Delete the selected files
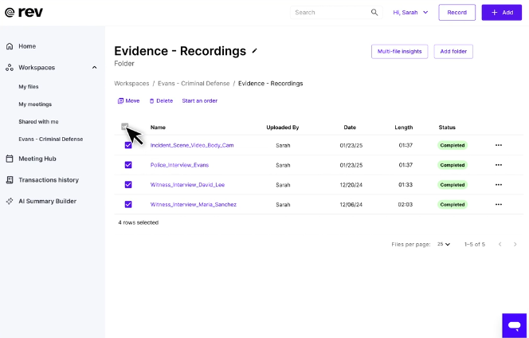The width and height of the screenshot is (529, 338). click(161, 101)
